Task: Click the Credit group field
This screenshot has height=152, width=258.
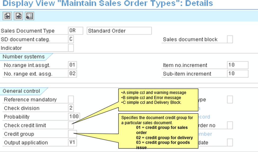Action: [x=72, y=134]
